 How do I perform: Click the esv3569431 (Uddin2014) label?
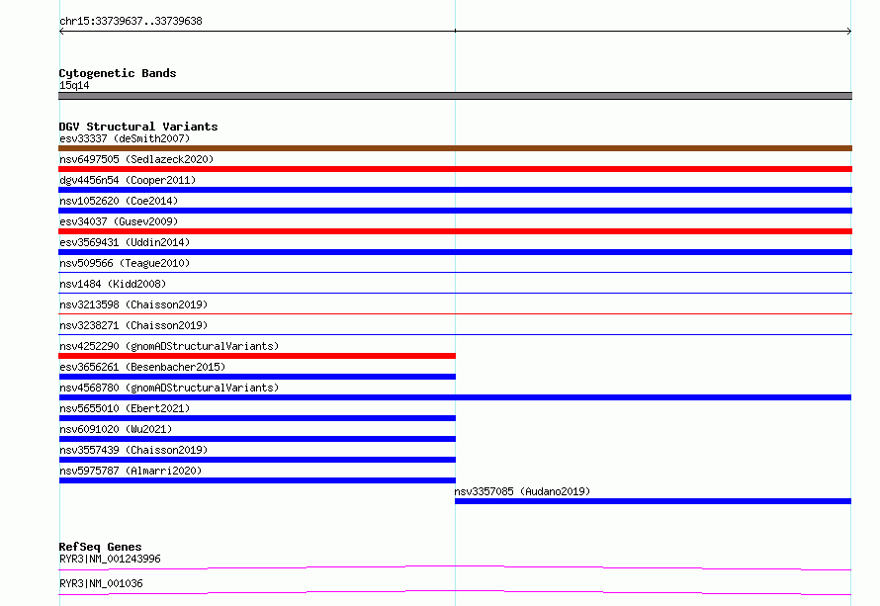click(125, 242)
